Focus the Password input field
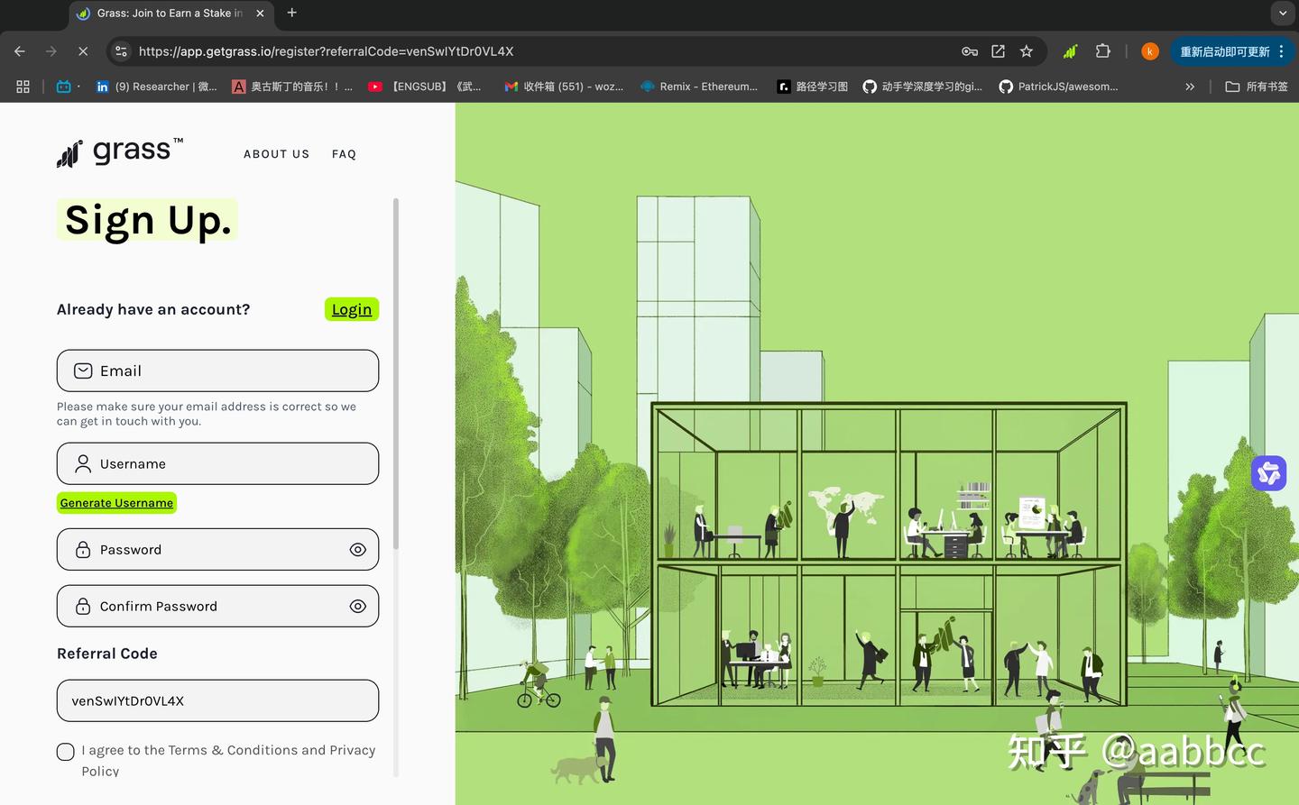 point(217,550)
